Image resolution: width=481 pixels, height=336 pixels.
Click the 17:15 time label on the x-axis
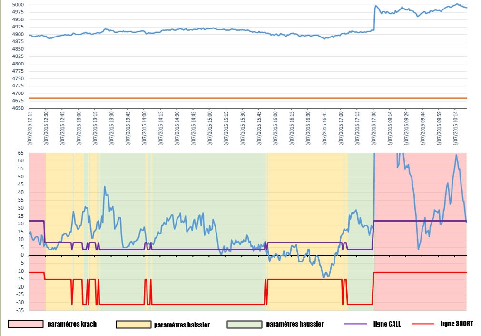pos(358,128)
